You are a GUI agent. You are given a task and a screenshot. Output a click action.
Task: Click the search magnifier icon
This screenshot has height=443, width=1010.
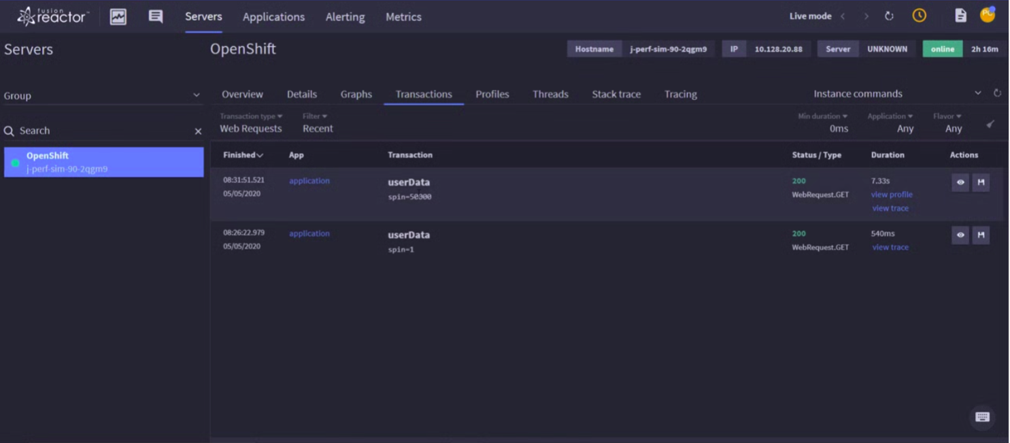[10, 131]
